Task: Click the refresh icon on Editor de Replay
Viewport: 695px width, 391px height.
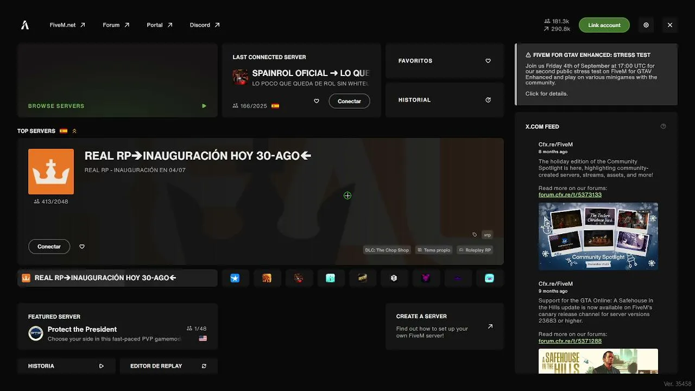Action: (204, 366)
